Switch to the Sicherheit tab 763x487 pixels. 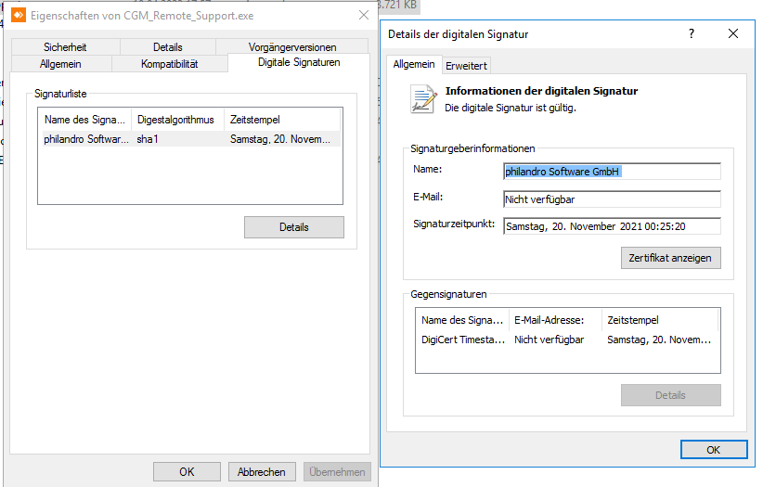pos(65,47)
